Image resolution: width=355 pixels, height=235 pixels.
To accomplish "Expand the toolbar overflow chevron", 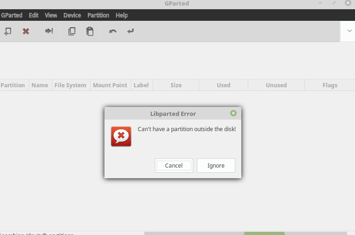I will click(x=349, y=31).
